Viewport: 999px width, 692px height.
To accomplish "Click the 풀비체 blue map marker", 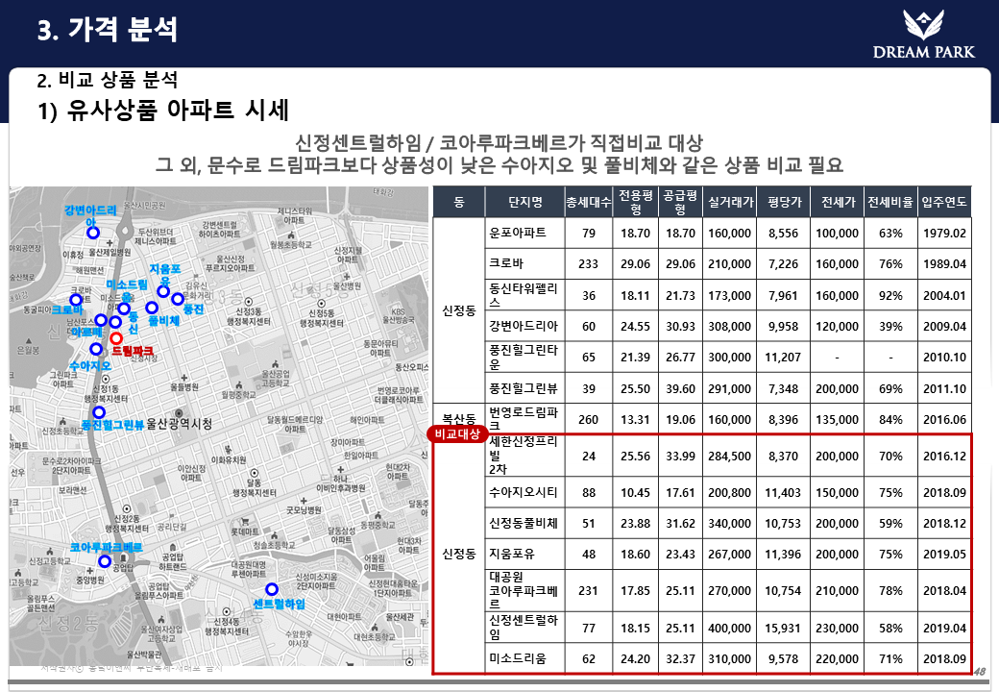I will tap(152, 308).
